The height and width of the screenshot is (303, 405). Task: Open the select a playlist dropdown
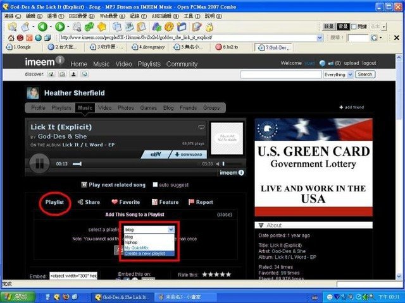click(x=149, y=230)
